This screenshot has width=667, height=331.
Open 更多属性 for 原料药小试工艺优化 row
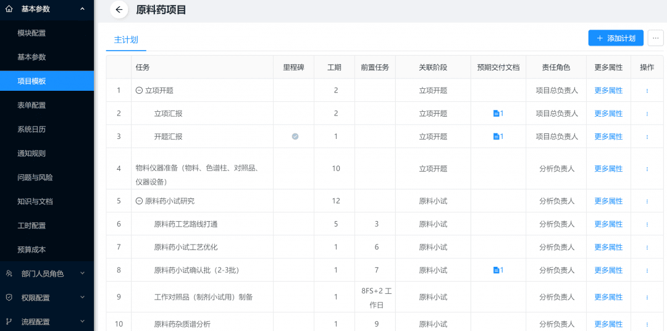tap(608, 247)
